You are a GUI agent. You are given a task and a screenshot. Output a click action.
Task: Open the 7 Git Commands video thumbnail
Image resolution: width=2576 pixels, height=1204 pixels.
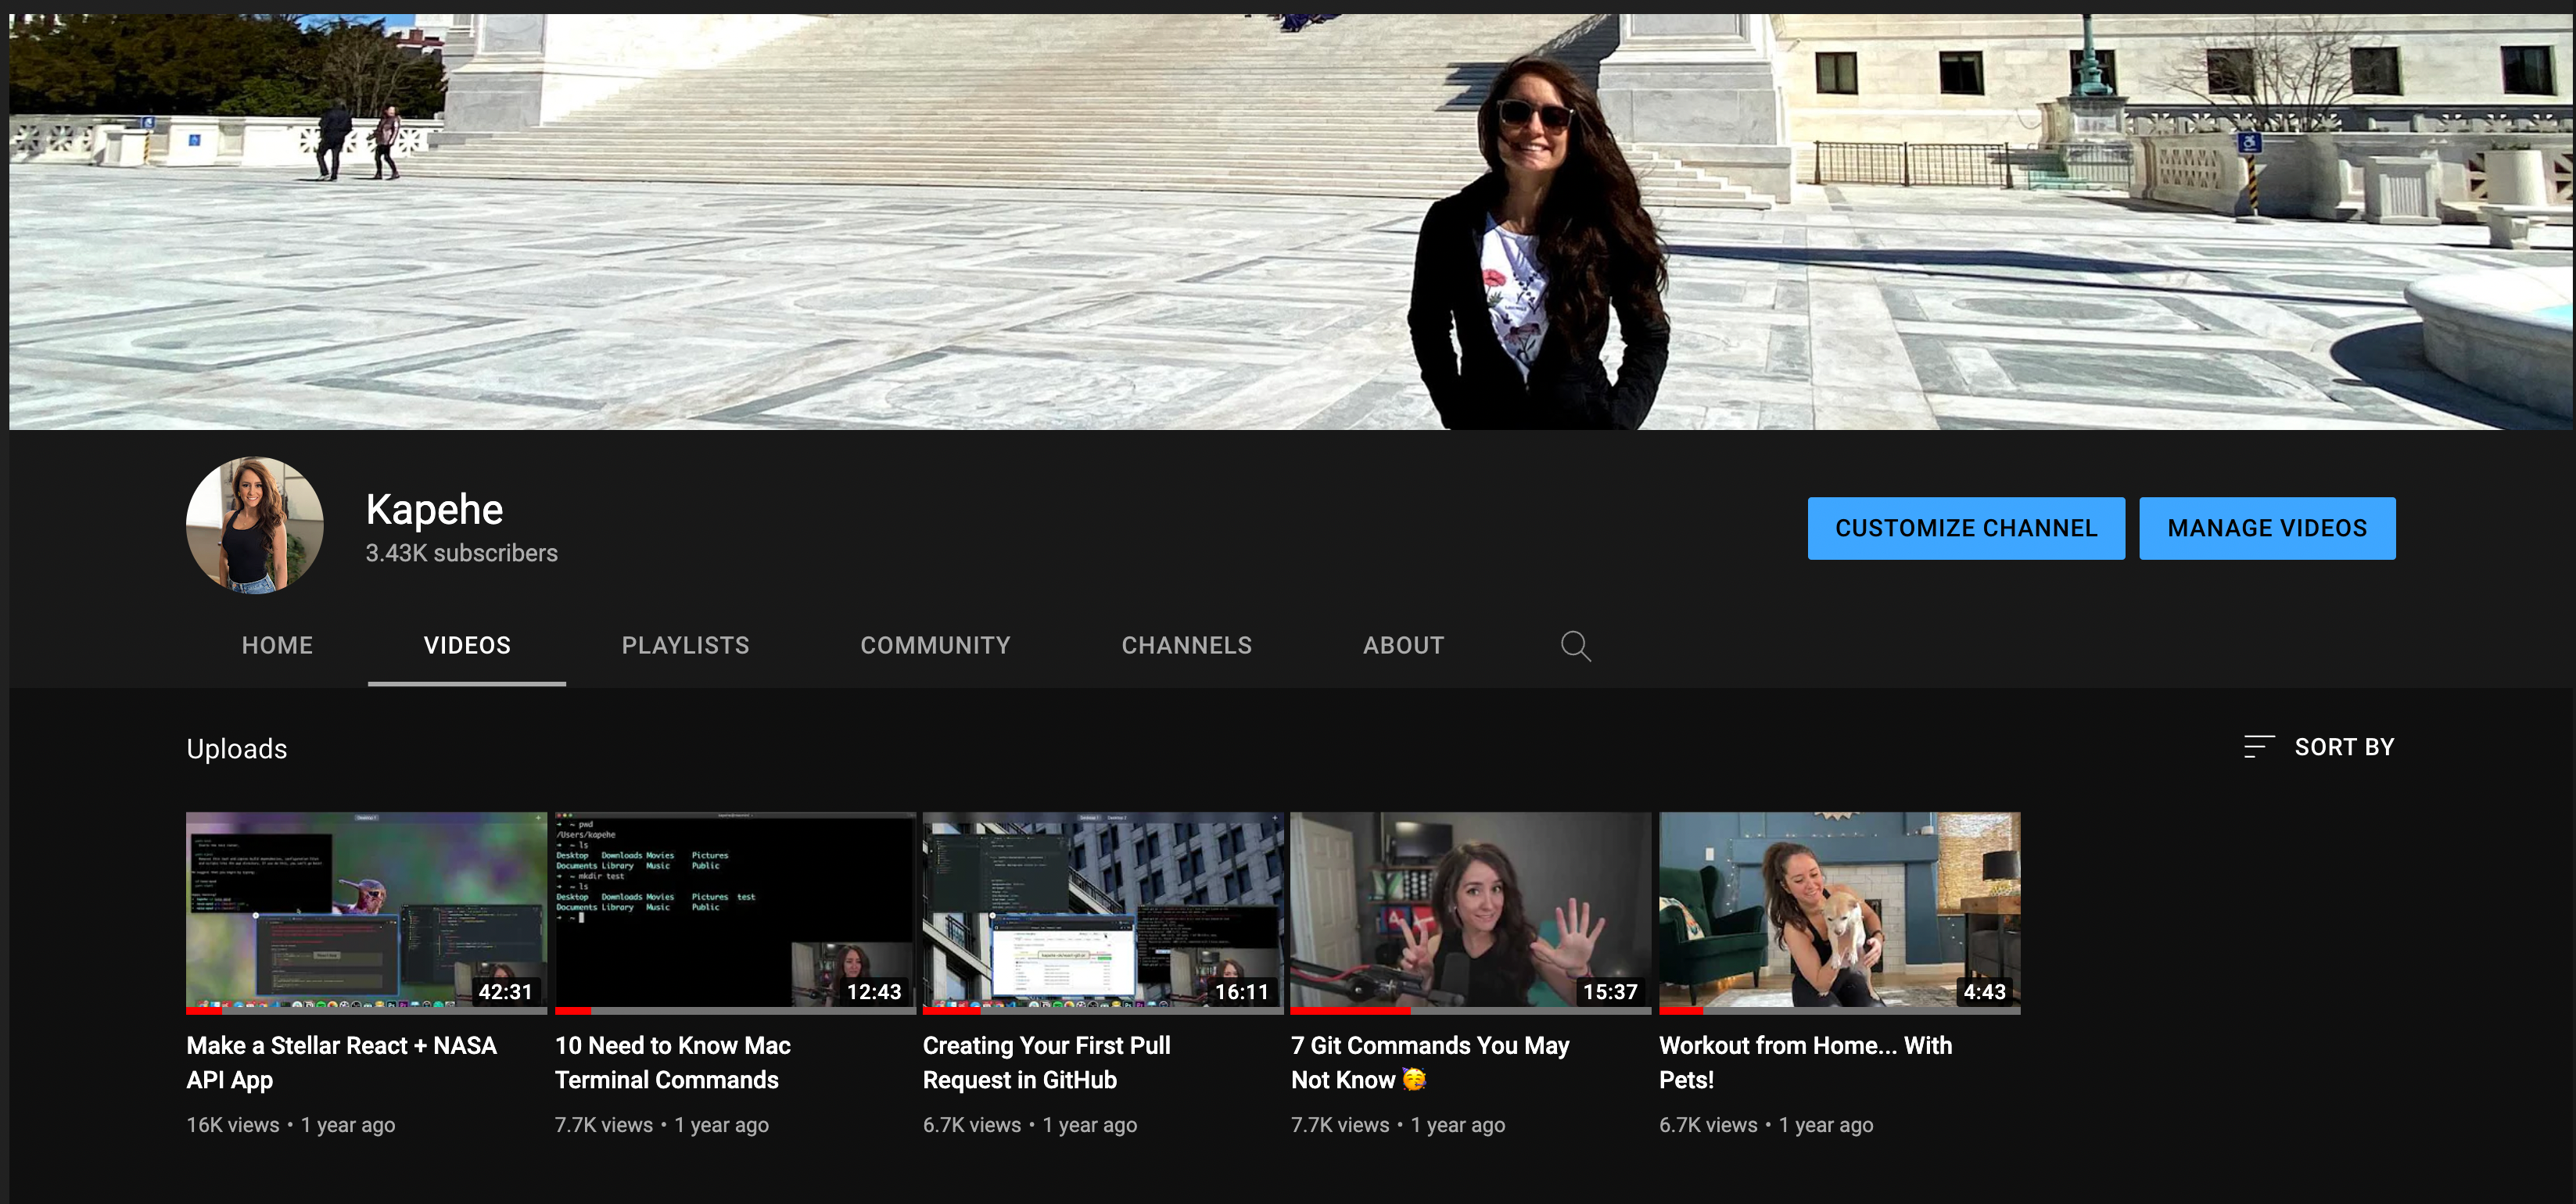(1471, 912)
